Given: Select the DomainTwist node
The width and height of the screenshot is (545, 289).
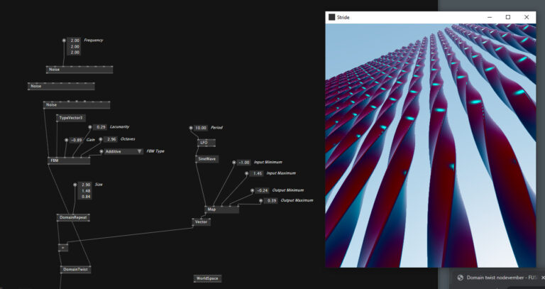Looking at the screenshot, I should pos(75,270).
